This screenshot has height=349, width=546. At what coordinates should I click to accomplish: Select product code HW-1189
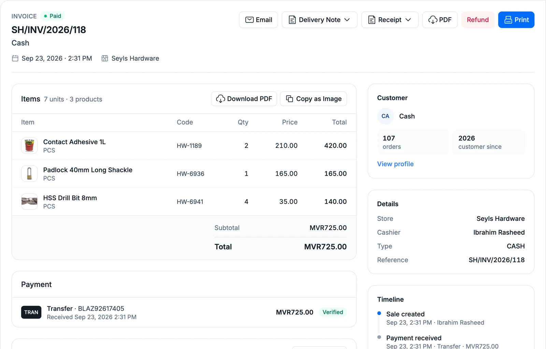(189, 146)
